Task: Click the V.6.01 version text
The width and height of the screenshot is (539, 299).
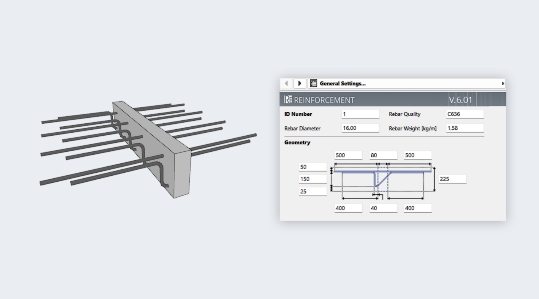Action: pyautogui.click(x=460, y=100)
